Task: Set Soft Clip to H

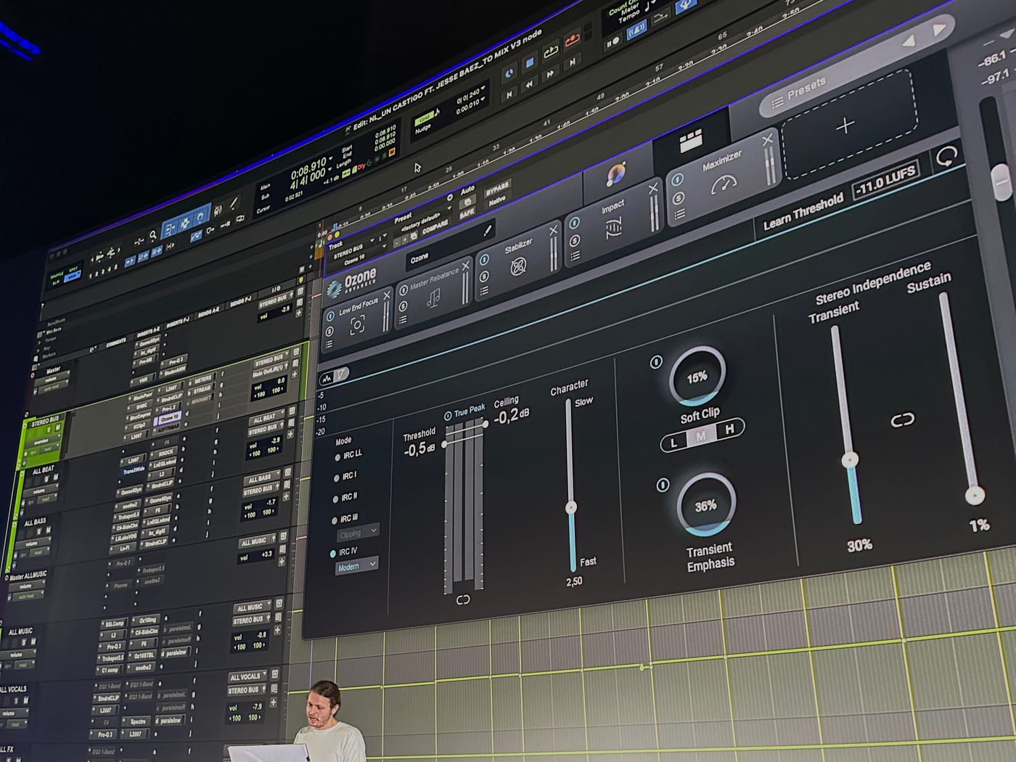Action: [x=729, y=429]
